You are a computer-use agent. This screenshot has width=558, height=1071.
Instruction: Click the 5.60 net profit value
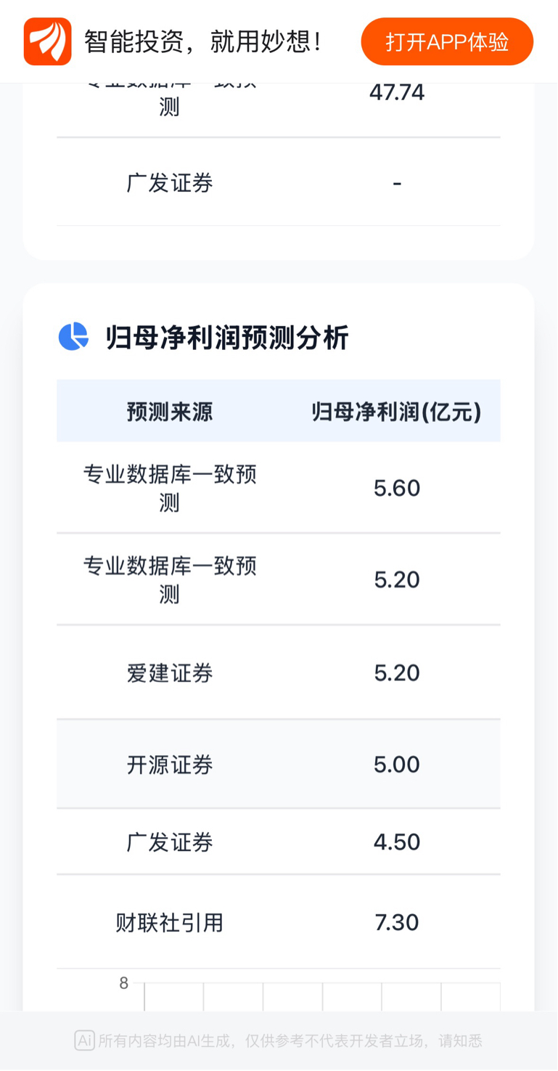pos(397,488)
